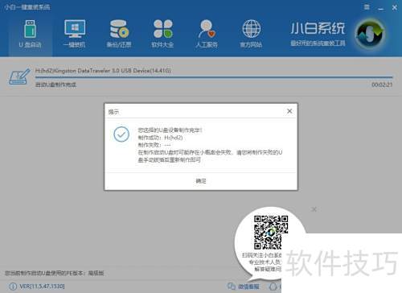Click the VER[11.5.47.1530] version text
Screen dimensions: 402x293
click(42, 287)
